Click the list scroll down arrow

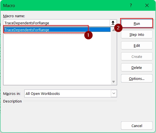click(x=113, y=82)
